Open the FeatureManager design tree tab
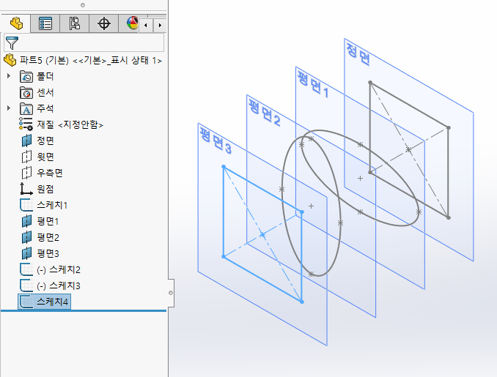Viewport: 497px width, 377px height. point(16,23)
